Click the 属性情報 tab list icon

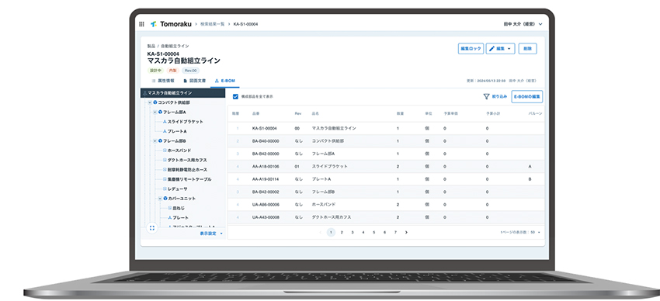coord(153,81)
